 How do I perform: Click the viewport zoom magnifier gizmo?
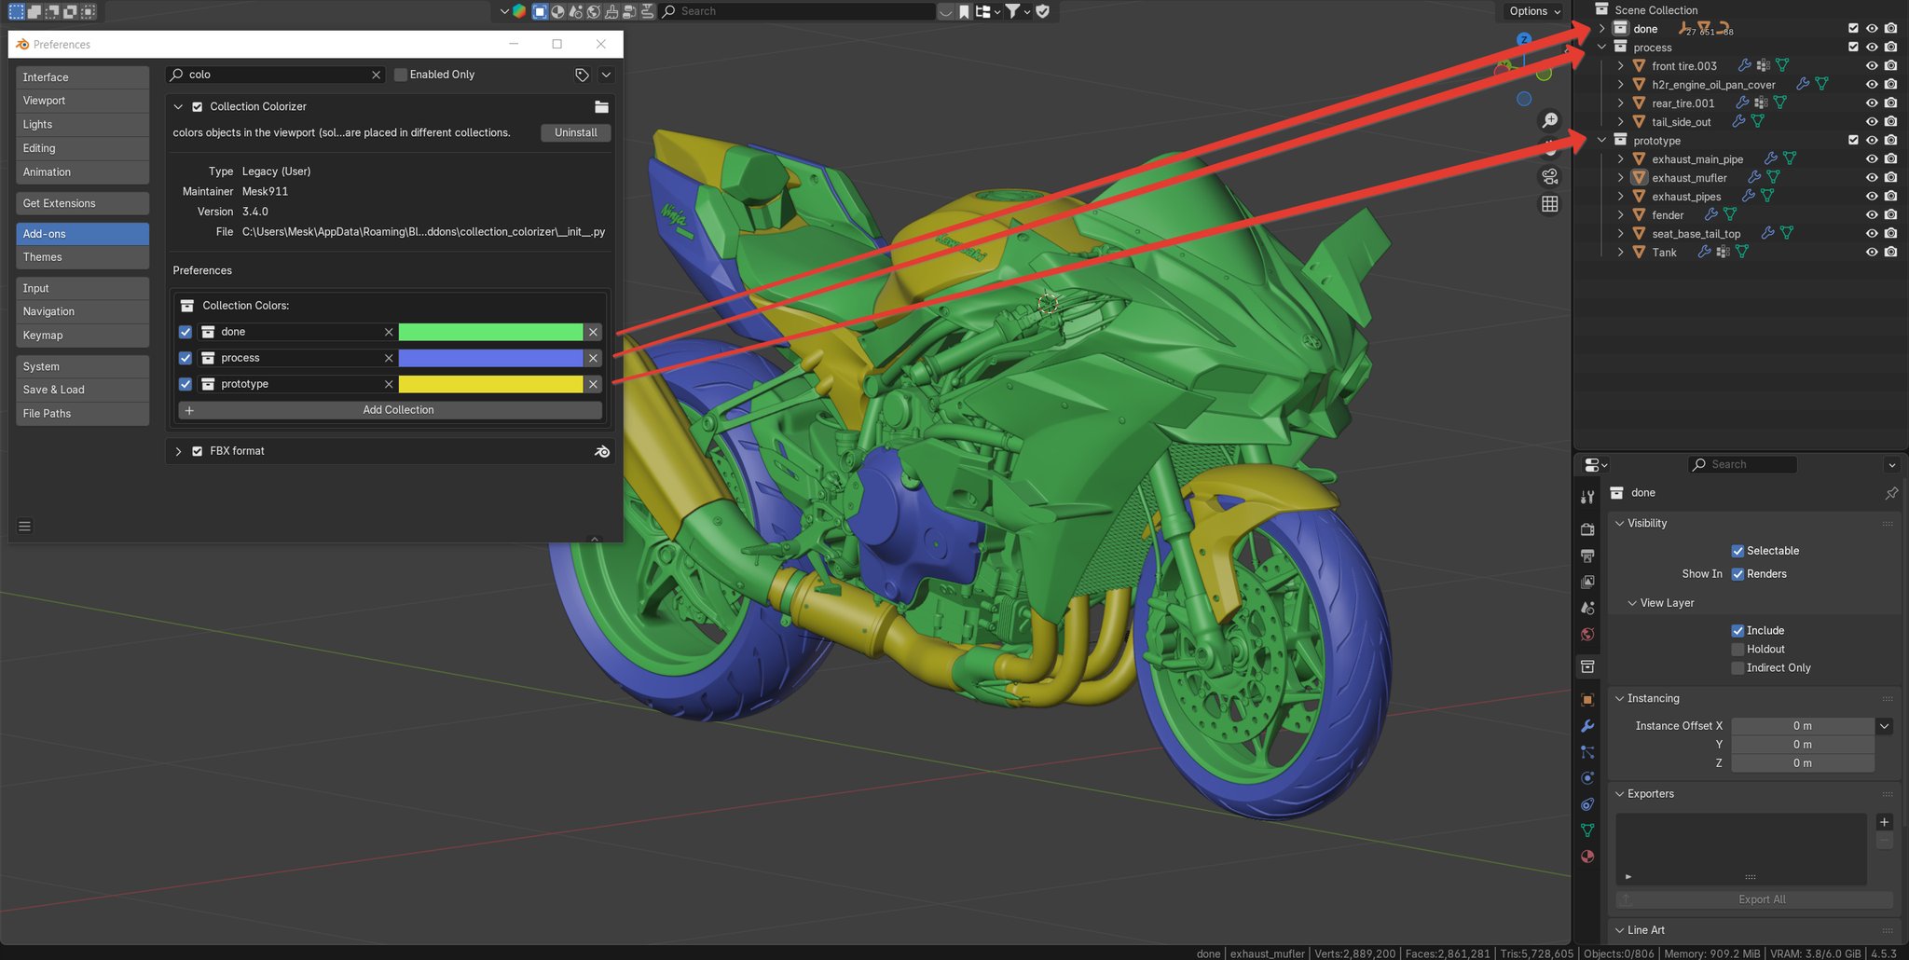(1549, 120)
